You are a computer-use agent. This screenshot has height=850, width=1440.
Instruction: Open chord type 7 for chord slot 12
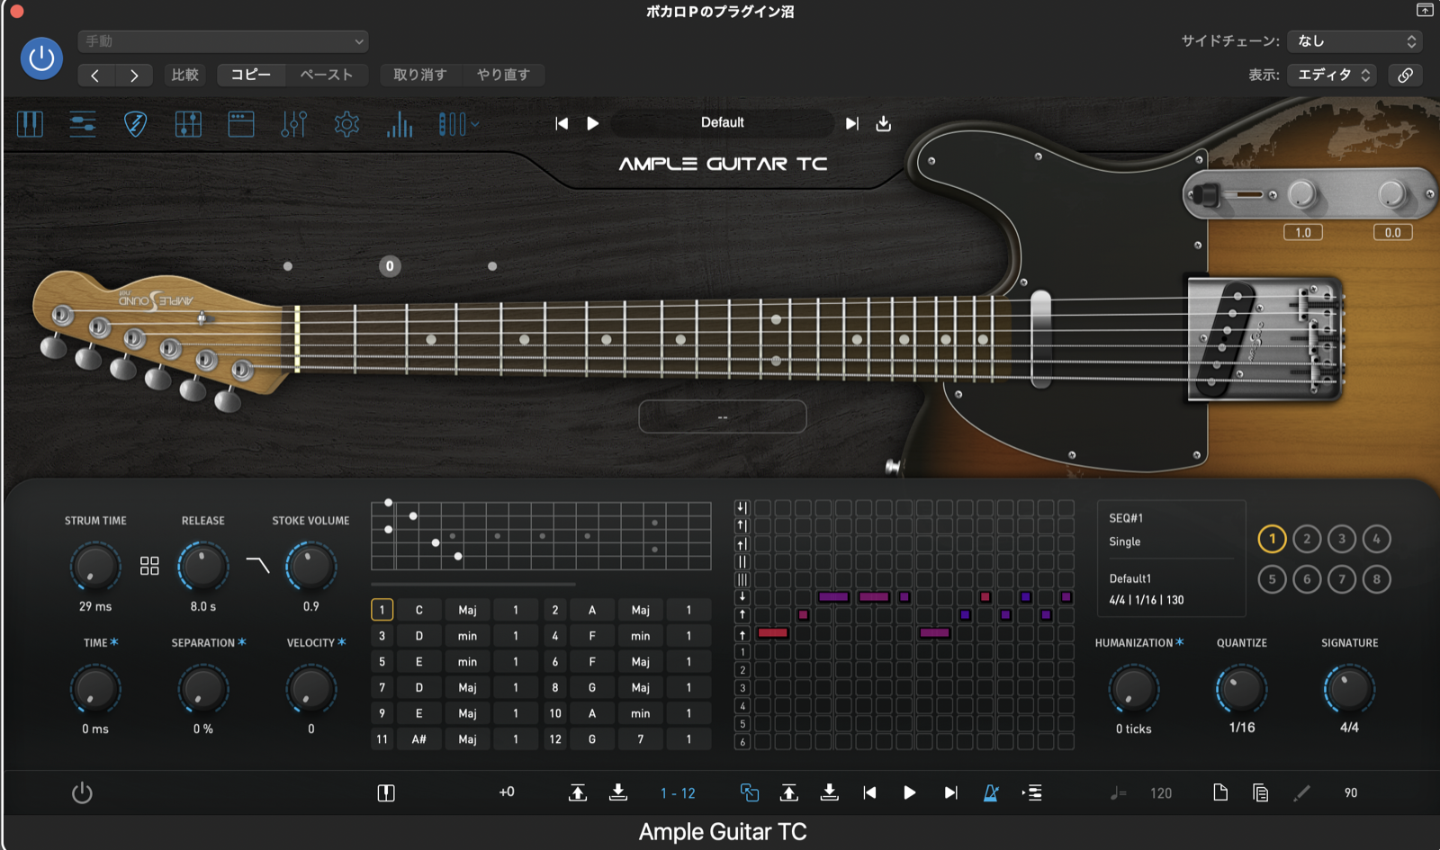coord(640,739)
